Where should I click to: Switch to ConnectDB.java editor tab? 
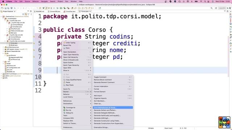[54, 11]
